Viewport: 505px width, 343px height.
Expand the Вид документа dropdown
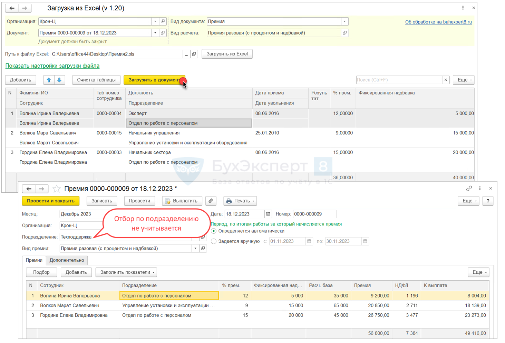[x=344, y=21]
